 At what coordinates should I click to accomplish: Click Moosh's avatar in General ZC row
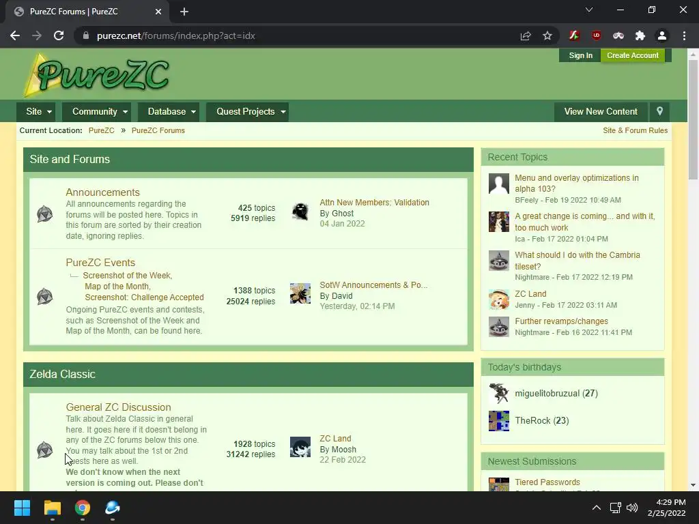pos(300,447)
